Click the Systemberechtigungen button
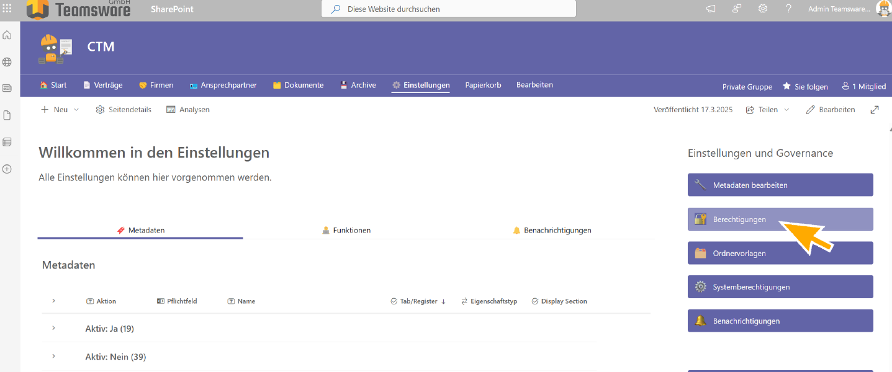Viewport: 892px width, 372px height. click(780, 287)
